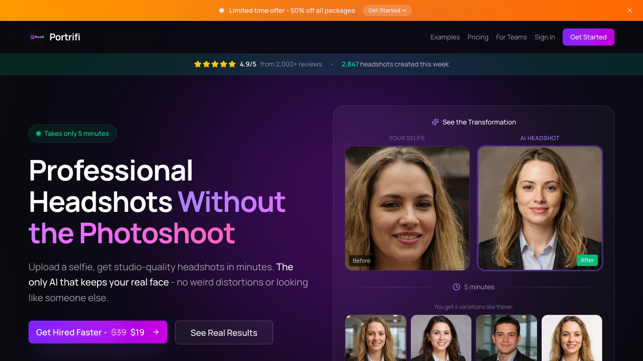Open the Pricing nav link

(x=478, y=37)
